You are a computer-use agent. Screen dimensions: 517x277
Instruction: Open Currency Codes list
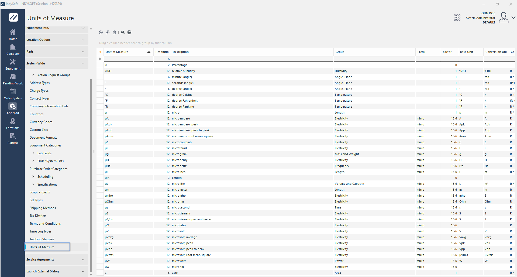[41, 122]
